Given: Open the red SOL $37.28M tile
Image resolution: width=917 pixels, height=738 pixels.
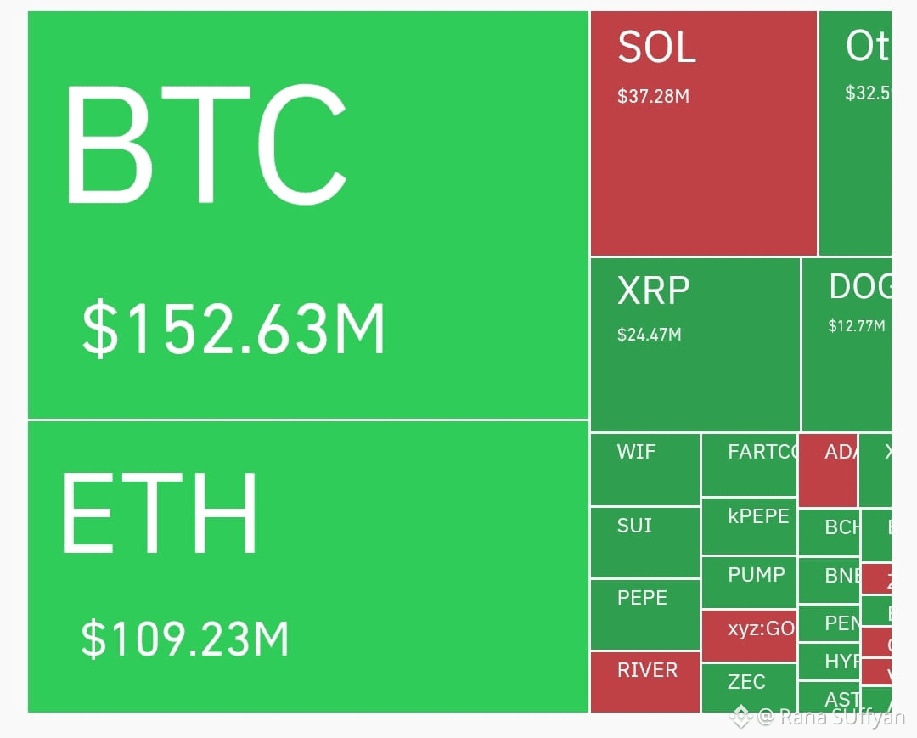Looking at the screenshot, I should click(x=704, y=133).
